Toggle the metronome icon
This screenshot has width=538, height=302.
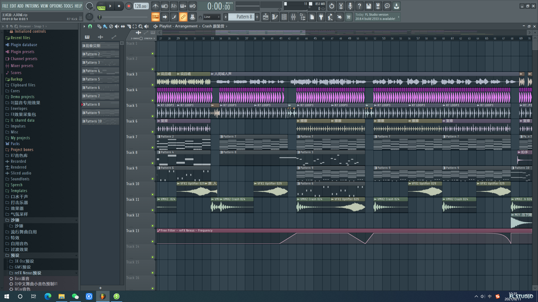(x=156, y=6)
